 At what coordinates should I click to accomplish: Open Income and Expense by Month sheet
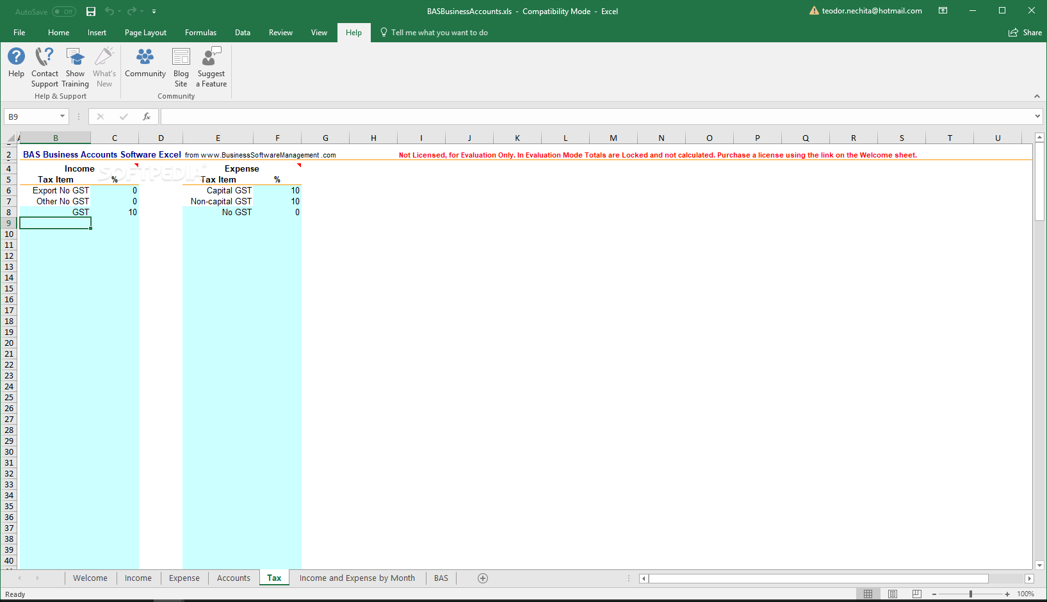point(357,578)
